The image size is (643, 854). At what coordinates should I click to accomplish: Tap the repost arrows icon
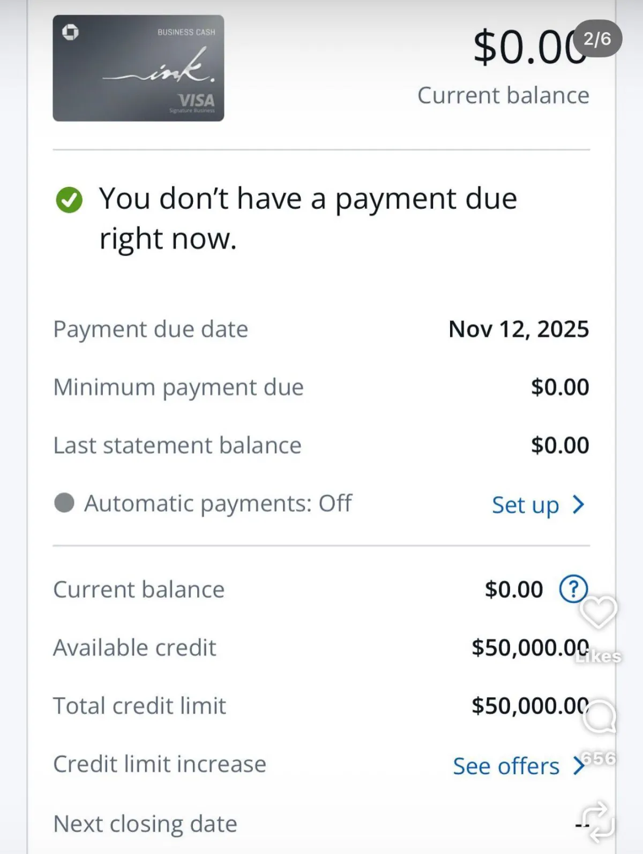598,819
